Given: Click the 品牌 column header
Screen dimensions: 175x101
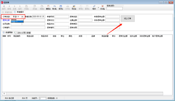Looking at the screenshot, I should (93, 36).
